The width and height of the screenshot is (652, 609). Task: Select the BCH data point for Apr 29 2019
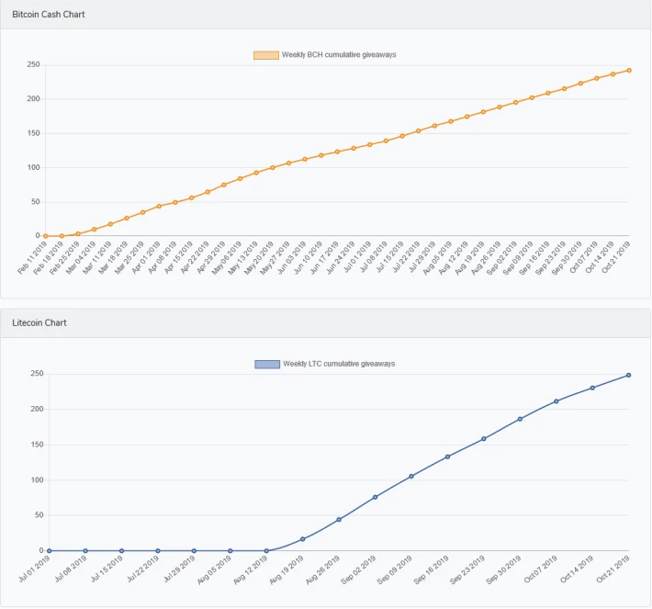[x=224, y=185]
